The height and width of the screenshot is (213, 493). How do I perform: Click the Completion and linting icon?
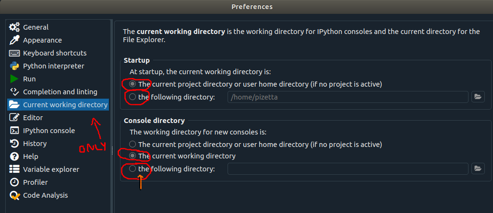point(14,92)
